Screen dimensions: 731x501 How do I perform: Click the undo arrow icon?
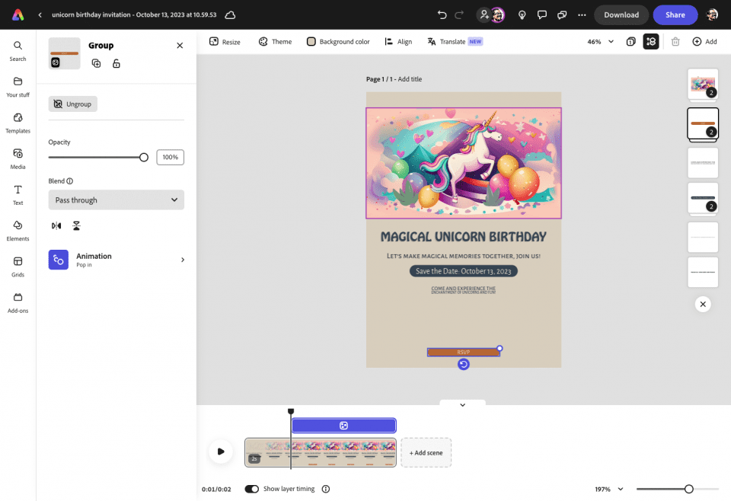[x=442, y=14]
